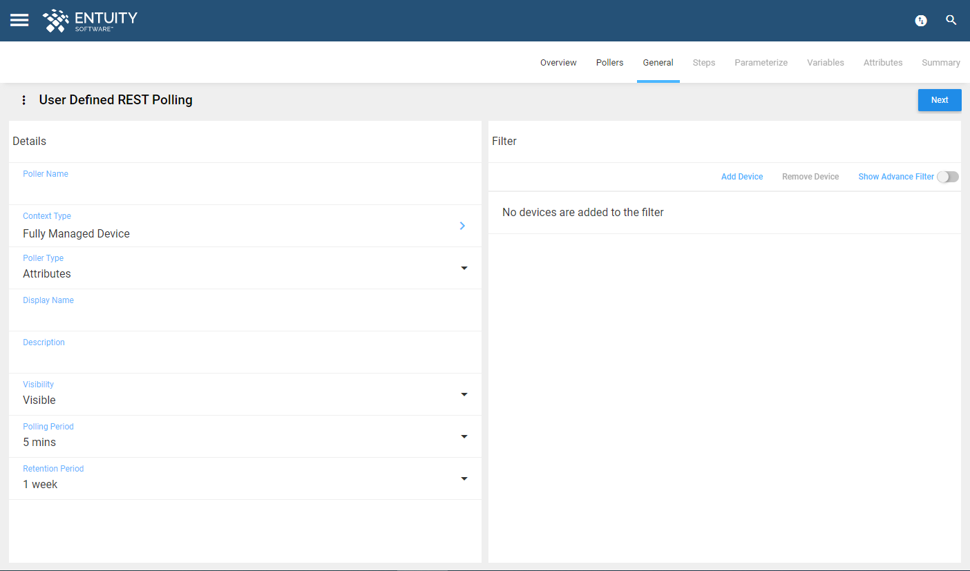The width and height of the screenshot is (970, 571).
Task: Go to the Steps tab
Action: click(x=704, y=63)
